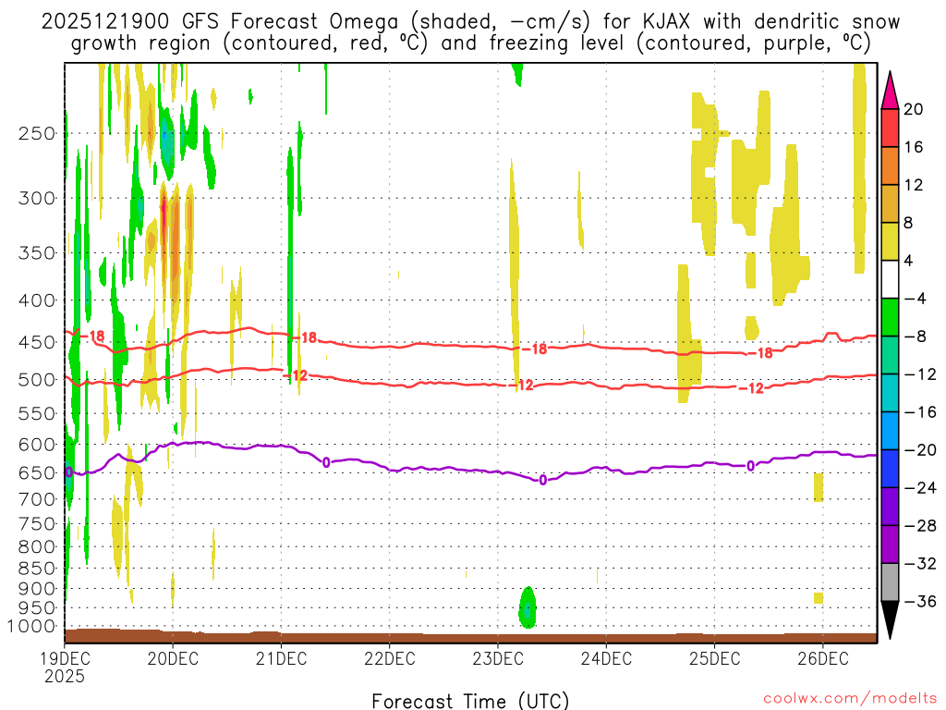Click the 800 pressure level label

[37, 546]
